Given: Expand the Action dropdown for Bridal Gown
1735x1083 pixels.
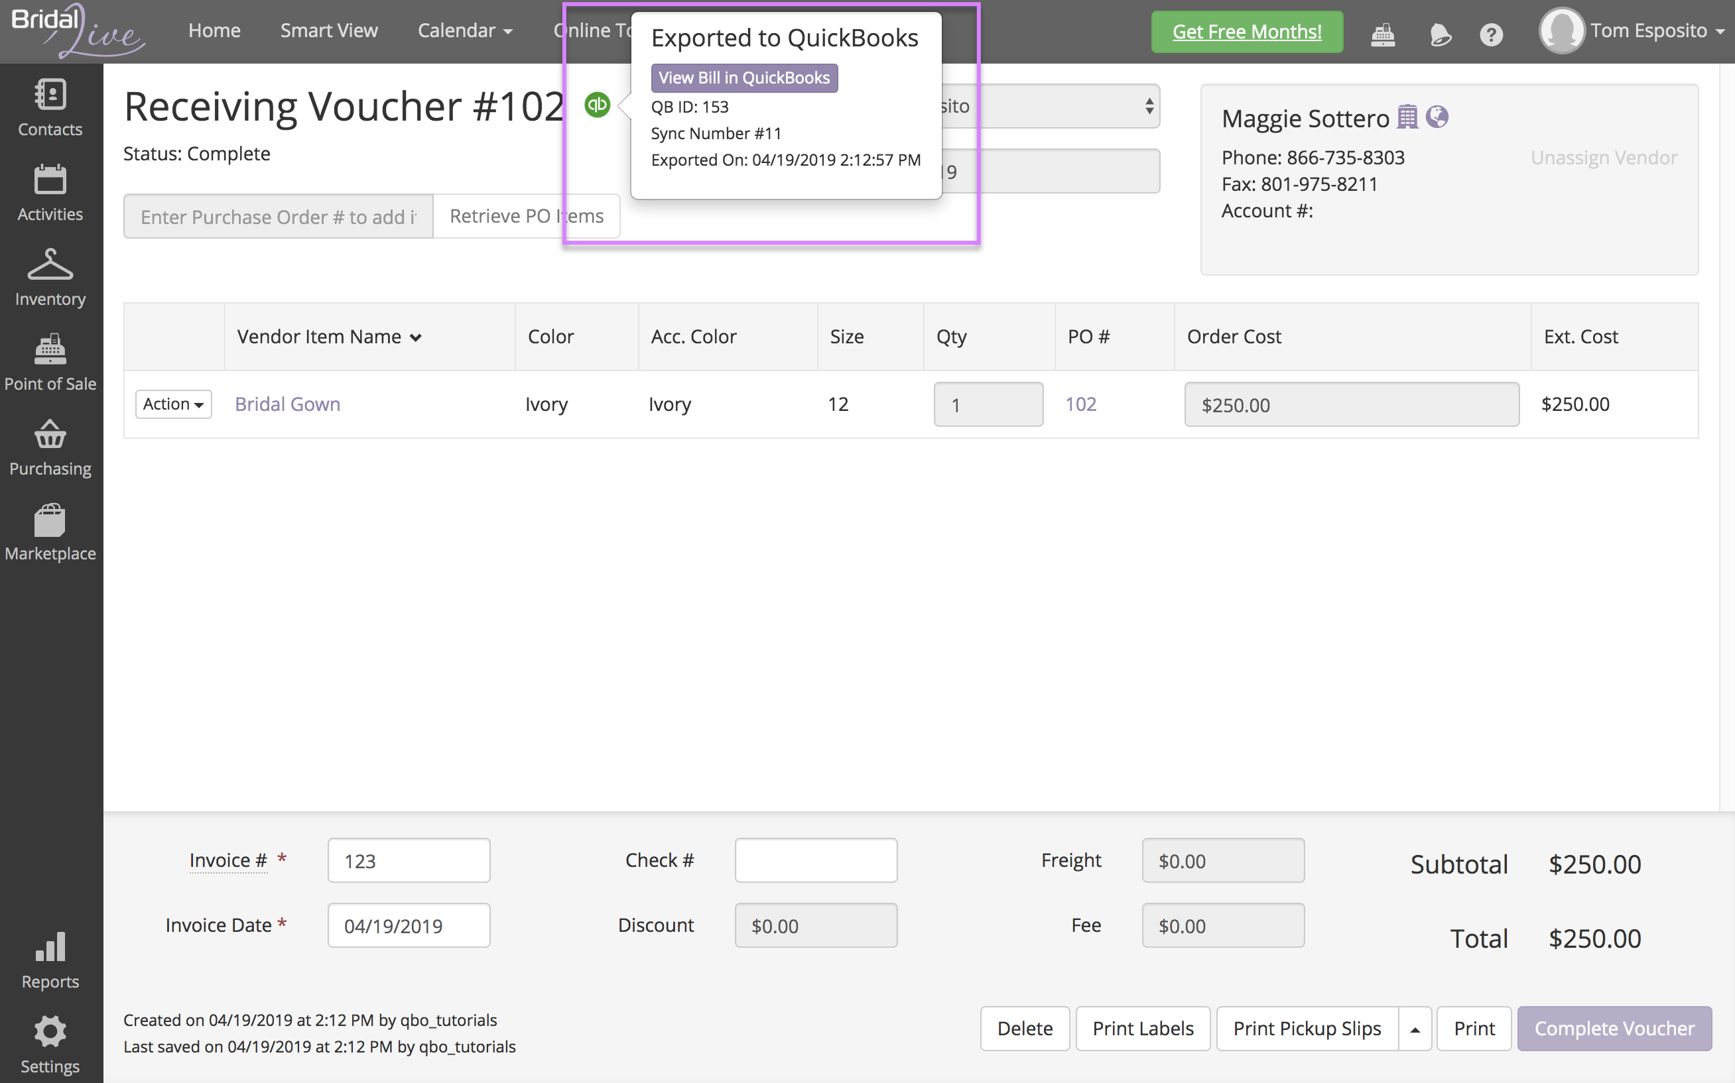Looking at the screenshot, I should 173,405.
